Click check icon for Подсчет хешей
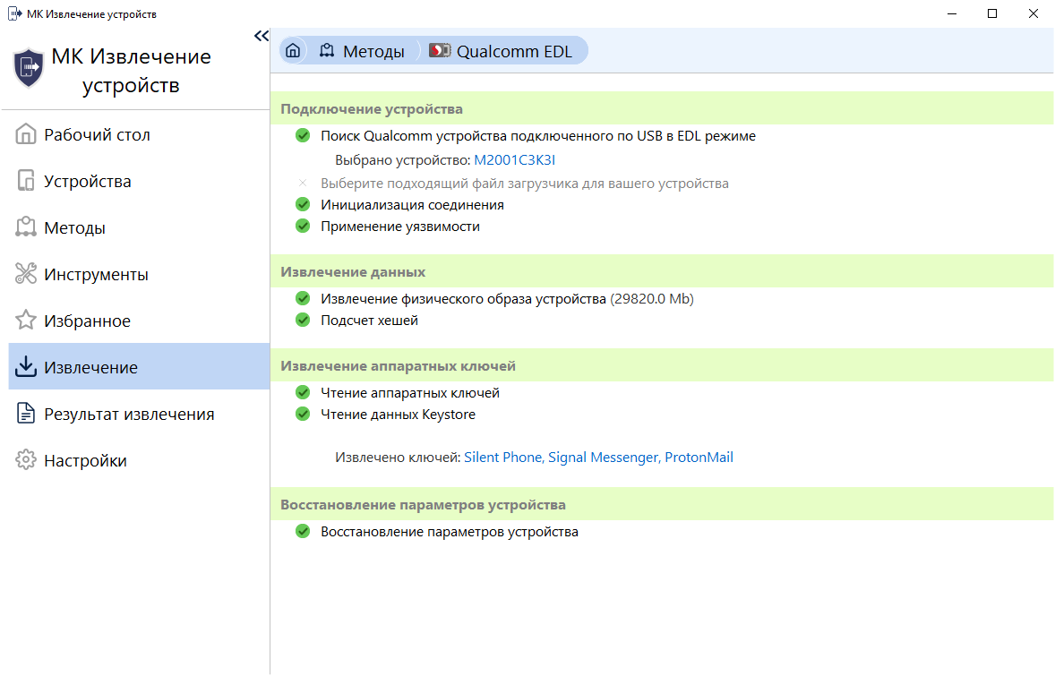The height and width of the screenshot is (676, 1055). 303,321
